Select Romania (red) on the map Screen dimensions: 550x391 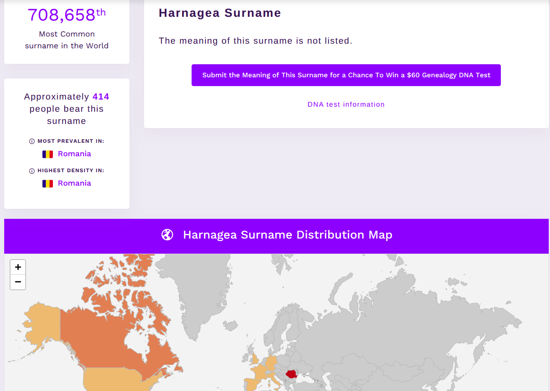click(291, 374)
